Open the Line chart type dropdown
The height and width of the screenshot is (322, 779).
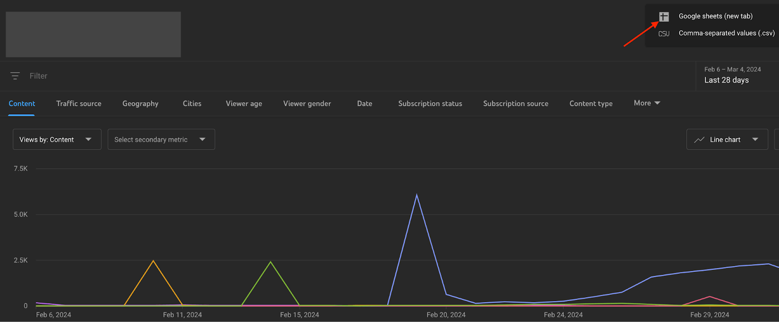click(x=727, y=140)
